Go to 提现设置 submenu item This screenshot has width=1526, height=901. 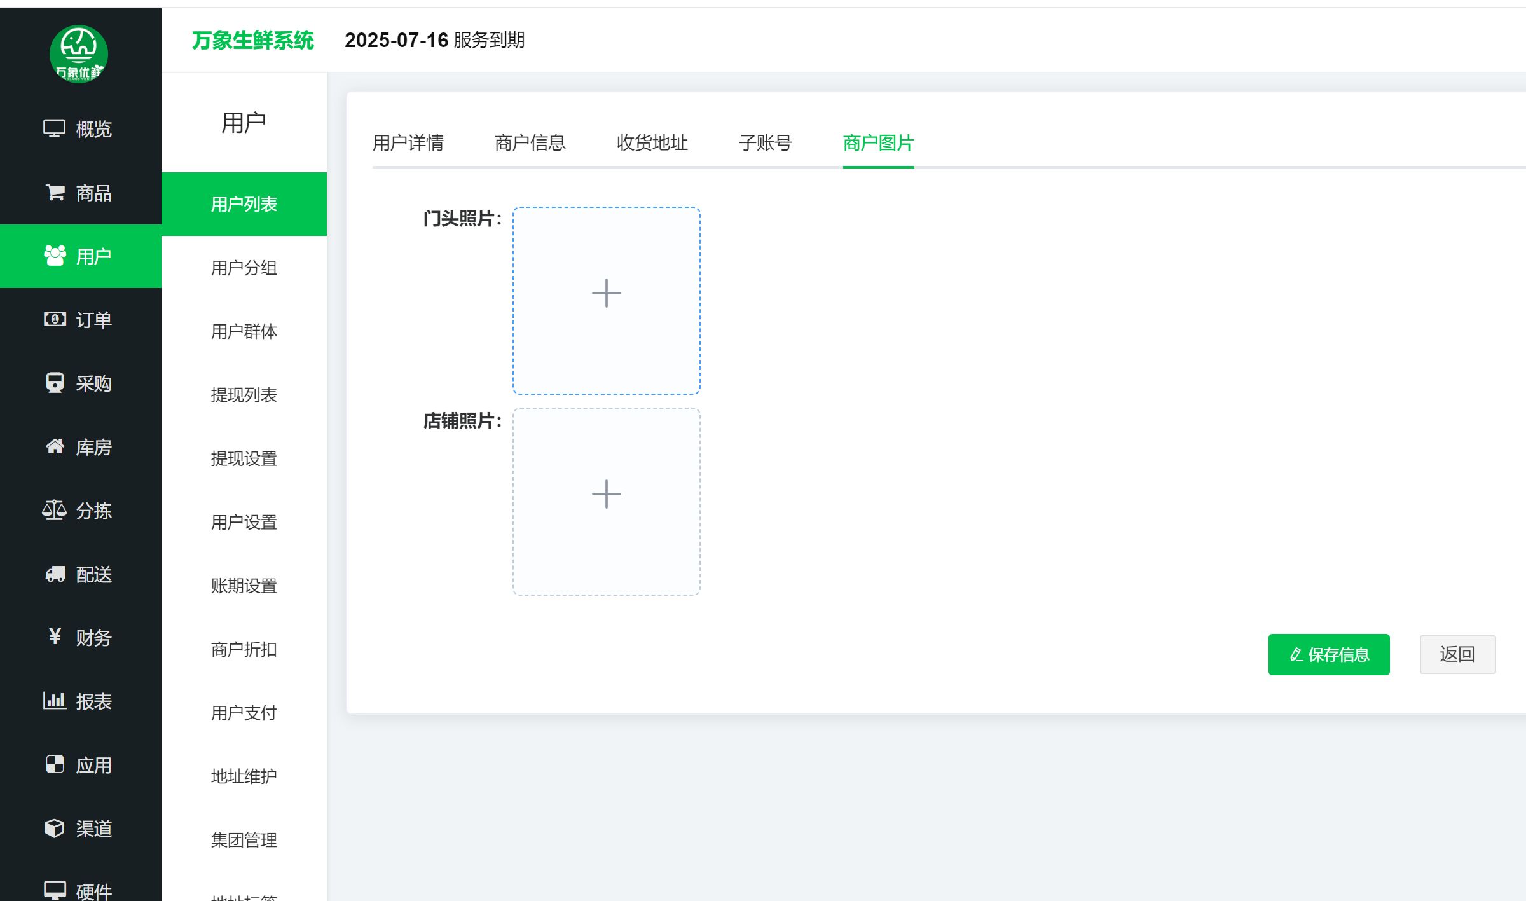pyautogui.click(x=244, y=458)
